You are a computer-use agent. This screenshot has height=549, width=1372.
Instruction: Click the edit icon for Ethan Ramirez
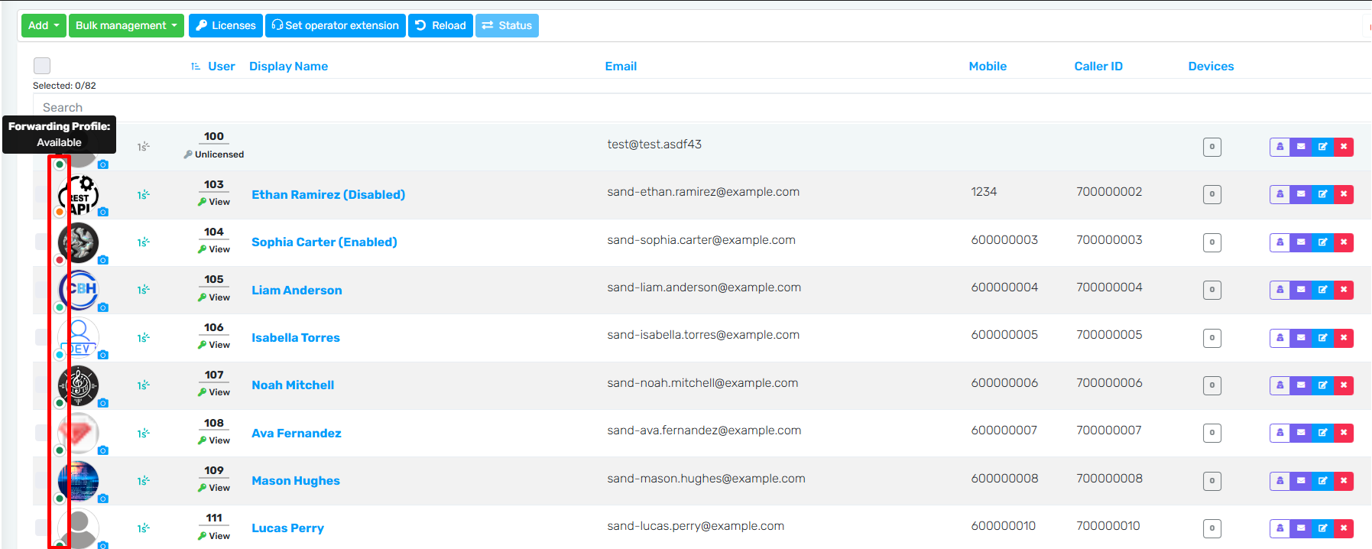1322,194
